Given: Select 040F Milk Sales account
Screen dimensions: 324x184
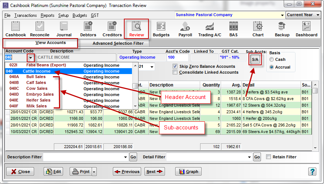Looking at the screenshot, I should 69,106.
